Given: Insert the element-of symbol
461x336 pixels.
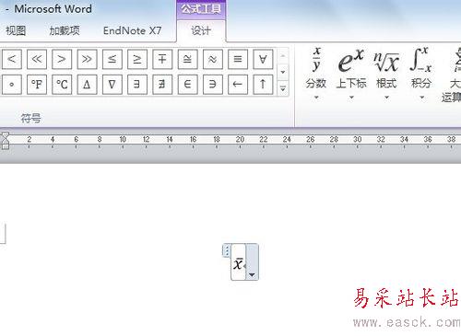Looking at the screenshot, I should click(187, 84).
